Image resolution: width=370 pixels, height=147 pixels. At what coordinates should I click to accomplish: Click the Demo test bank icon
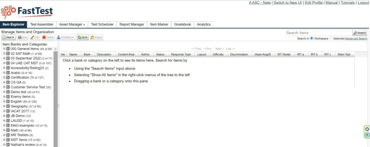(x=8, y=92)
